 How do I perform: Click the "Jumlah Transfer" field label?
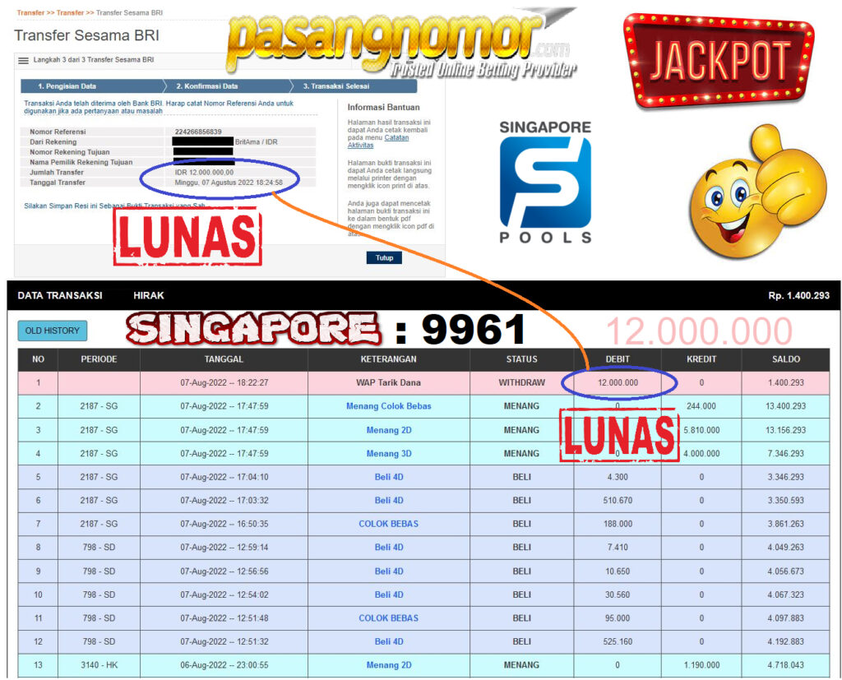coord(57,173)
